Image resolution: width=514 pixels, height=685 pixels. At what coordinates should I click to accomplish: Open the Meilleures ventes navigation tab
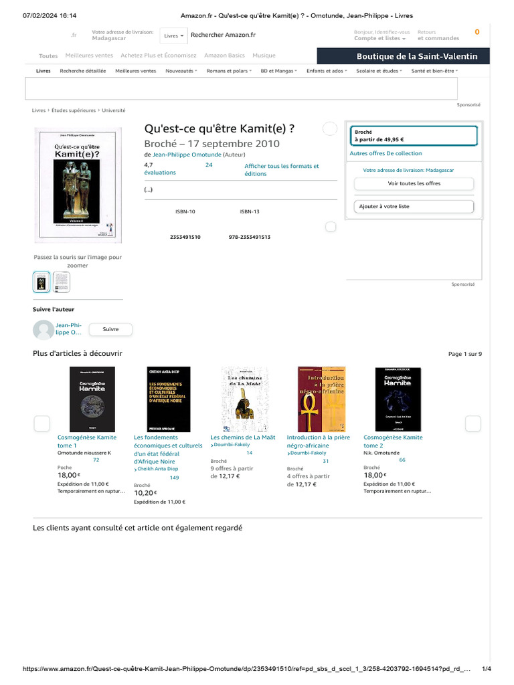pyautogui.click(x=89, y=56)
